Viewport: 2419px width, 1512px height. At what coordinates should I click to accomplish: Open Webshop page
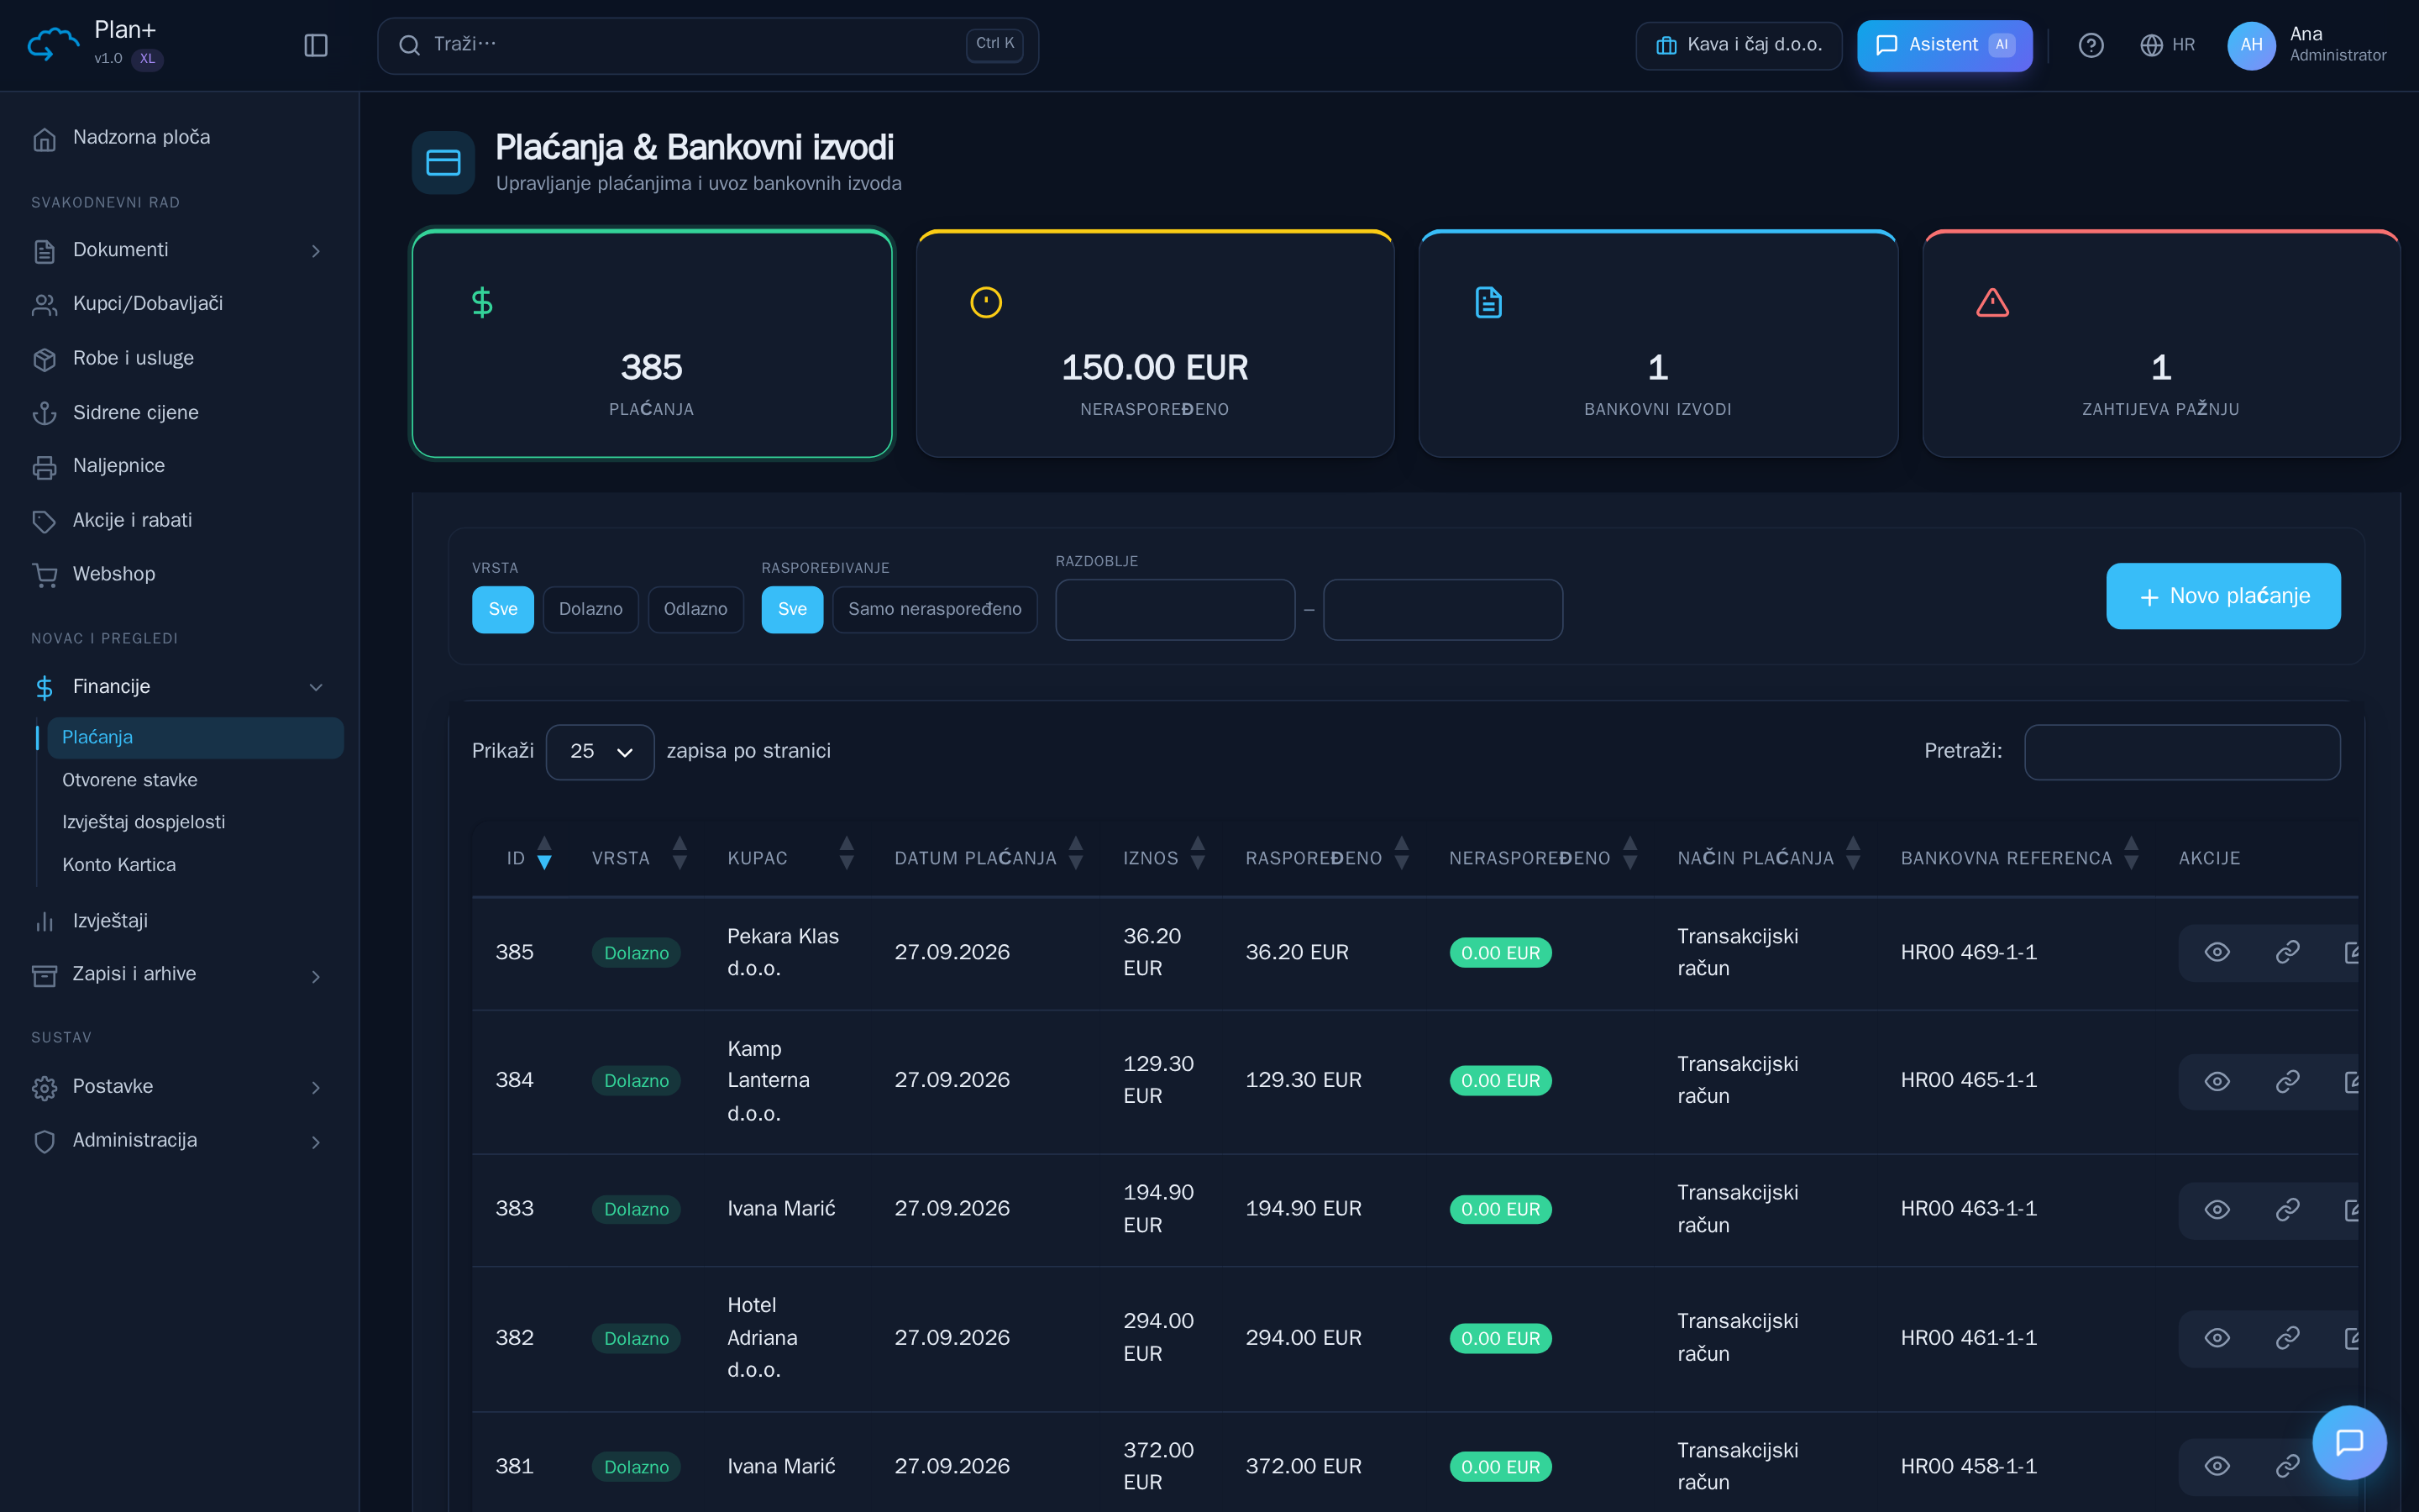(x=180, y=575)
